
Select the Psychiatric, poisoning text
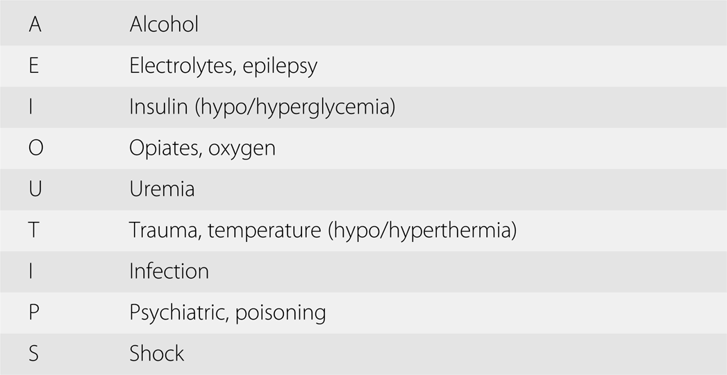[x=227, y=313]
